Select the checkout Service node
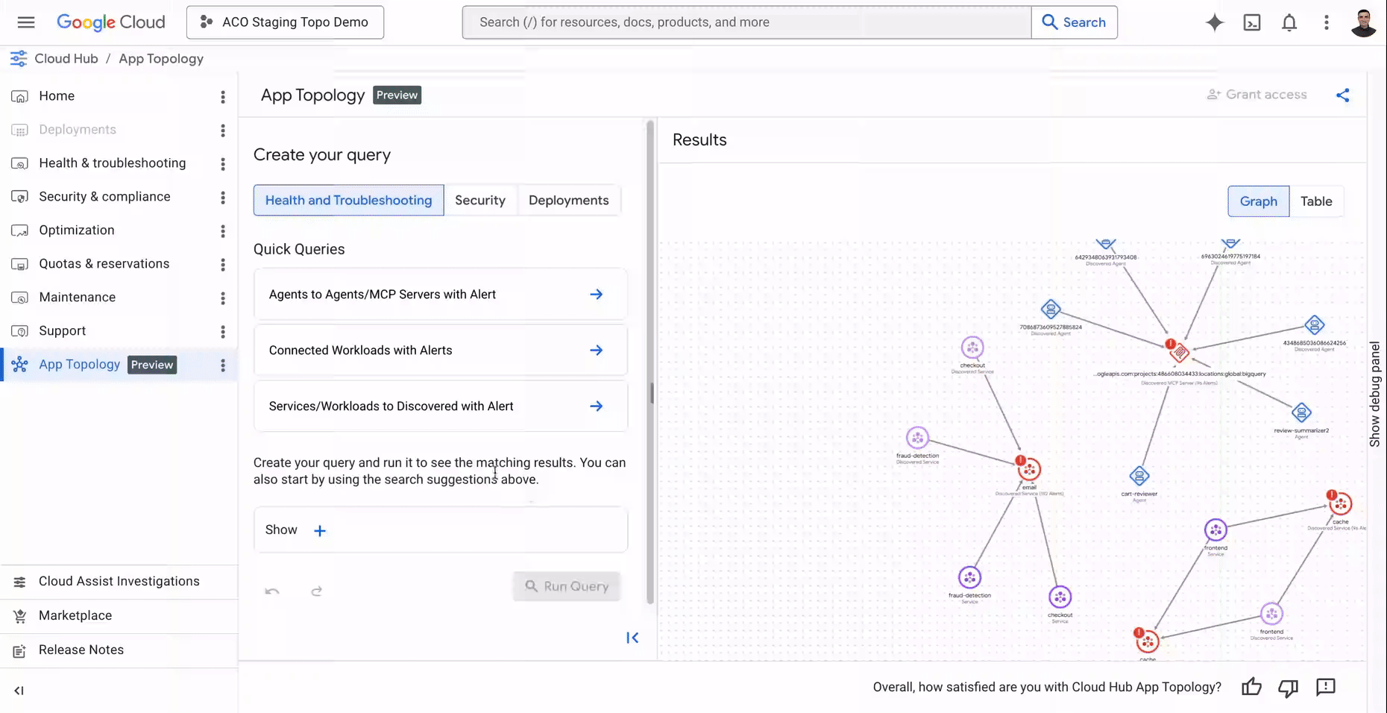Viewport: 1387px width, 713px height. [1060, 597]
